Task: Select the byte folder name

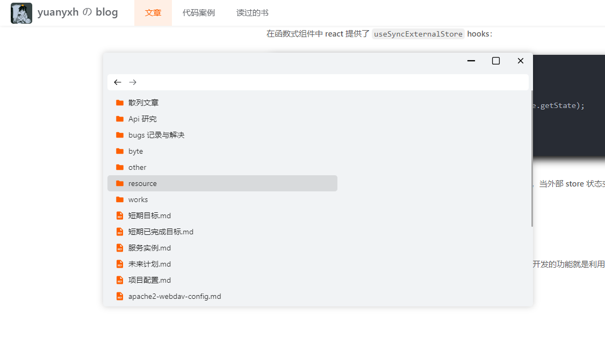Action: [135, 152]
